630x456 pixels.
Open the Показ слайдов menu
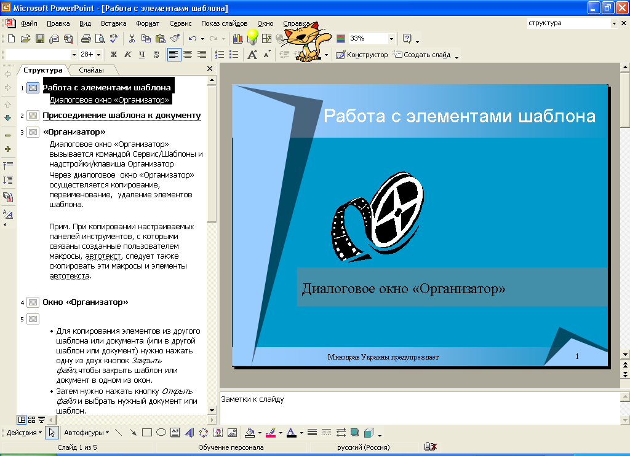point(224,24)
